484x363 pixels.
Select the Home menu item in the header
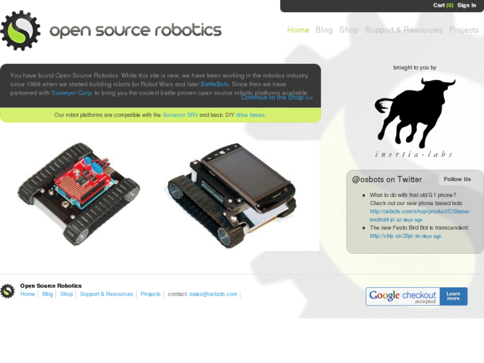(298, 30)
